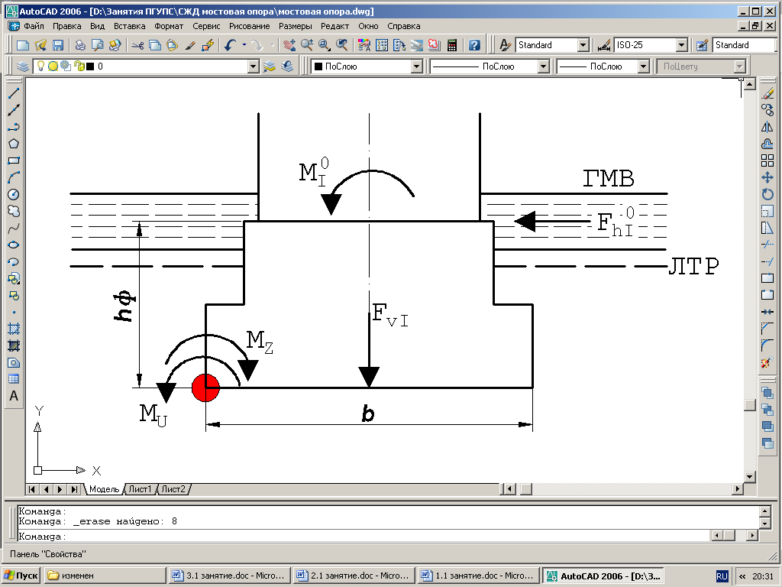Click the RU language indicator in tray

coord(722,576)
